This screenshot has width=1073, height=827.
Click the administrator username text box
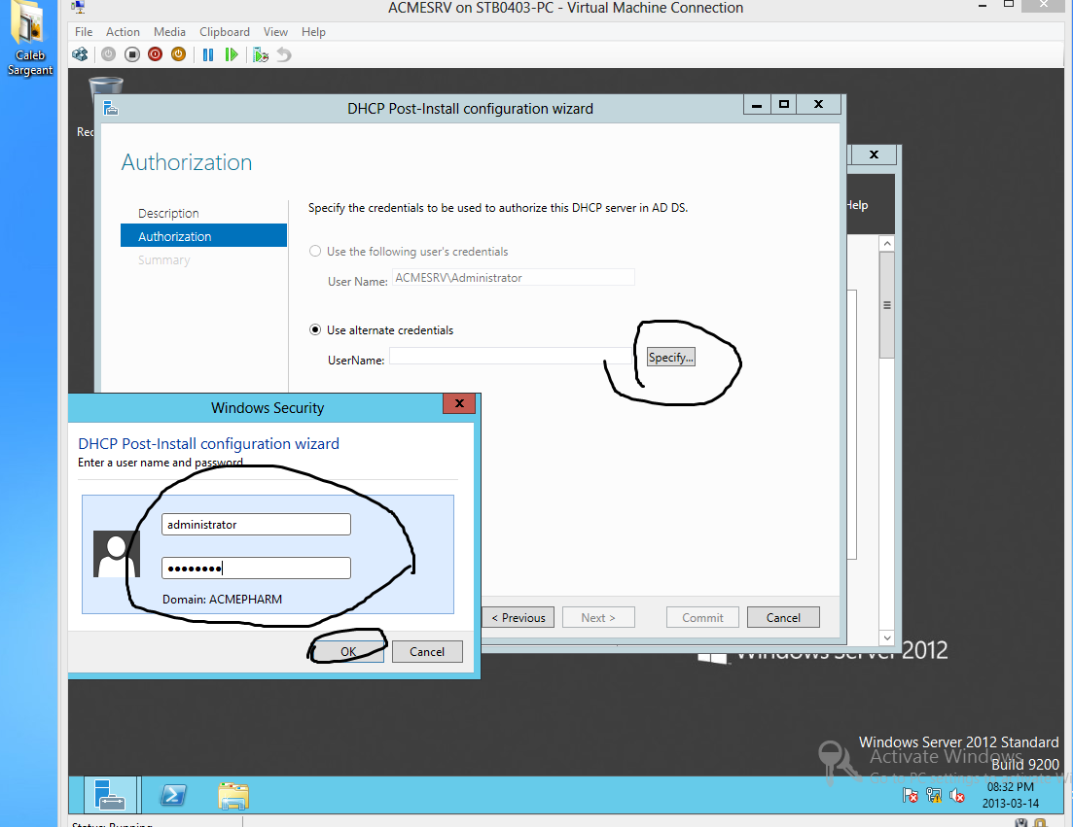256,524
